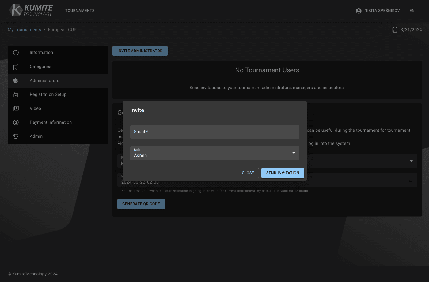Expand the dropdown on the right panel

[x=411, y=161]
